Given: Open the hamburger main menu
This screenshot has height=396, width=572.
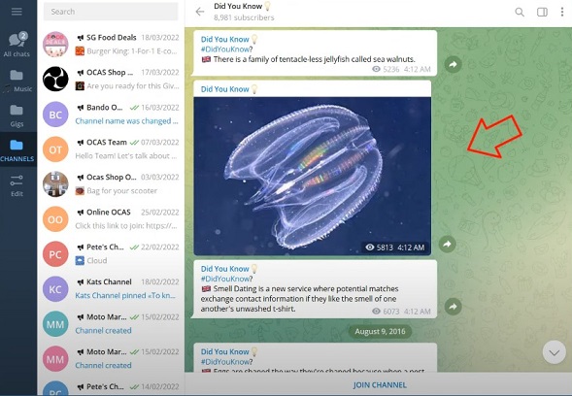Looking at the screenshot, I should pyautogui.click(x=17, y=12).
